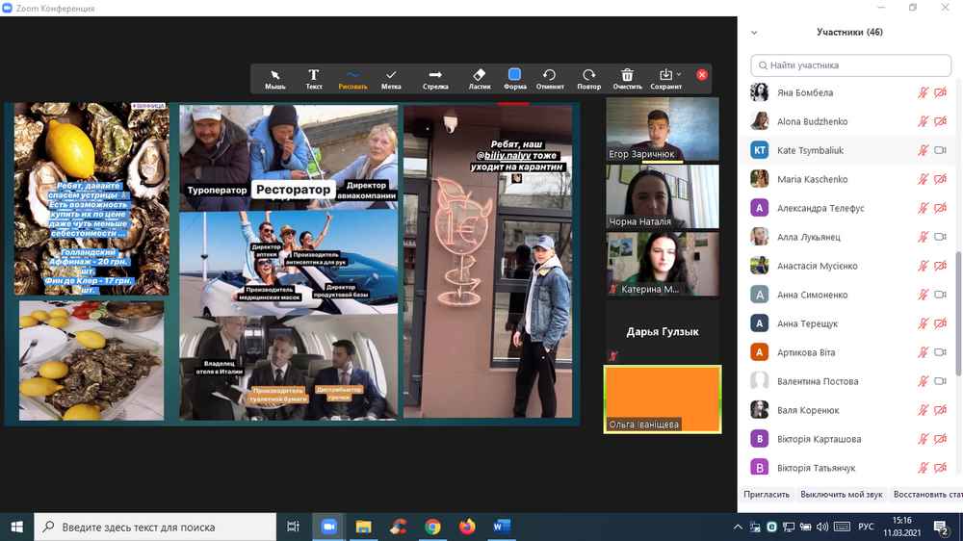This screenshot has height=541, width=963.
Task: Choose the Метка stamp tool
Action: 391,78
